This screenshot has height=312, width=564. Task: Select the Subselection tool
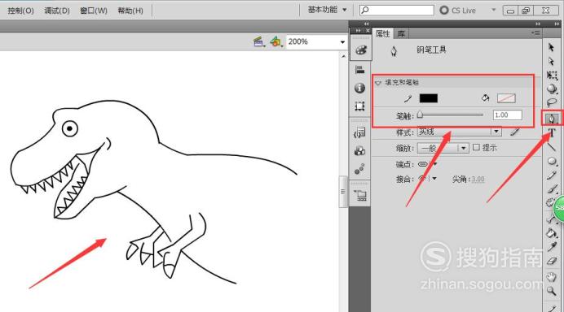click(551, 61)
